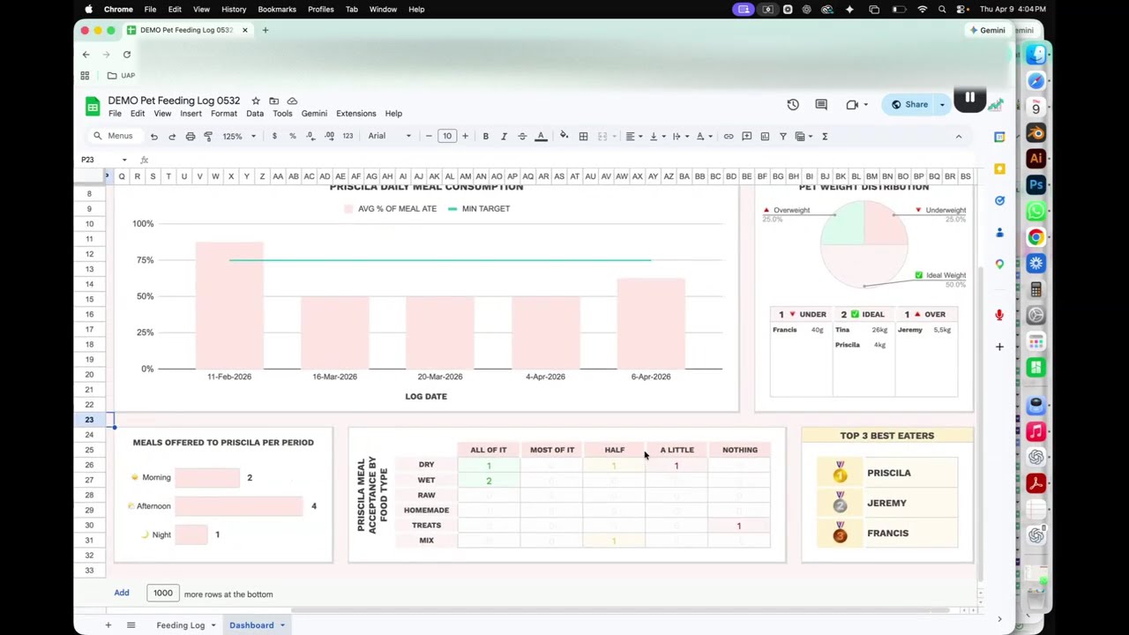Decrease font size with minus button

pos(429,137)
